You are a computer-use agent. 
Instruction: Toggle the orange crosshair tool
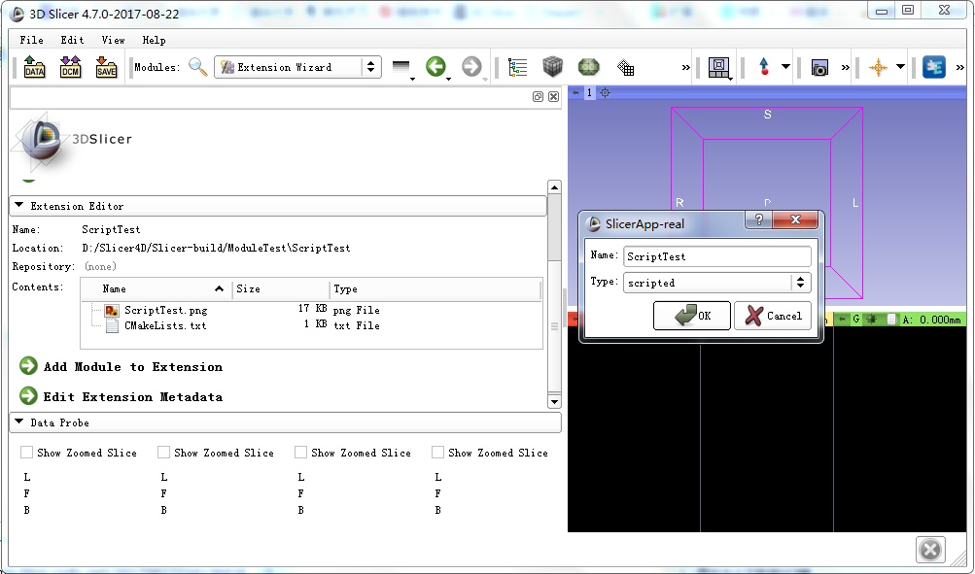tap(878, 67)
